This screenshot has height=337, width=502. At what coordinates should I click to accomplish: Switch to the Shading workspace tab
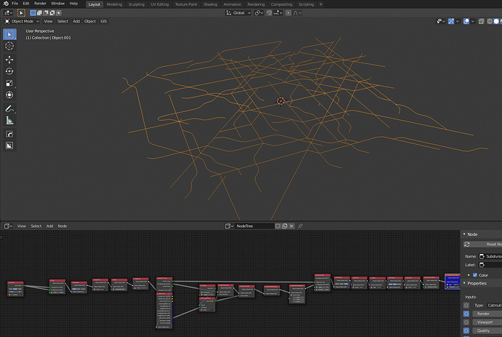(x=210, y=4)
